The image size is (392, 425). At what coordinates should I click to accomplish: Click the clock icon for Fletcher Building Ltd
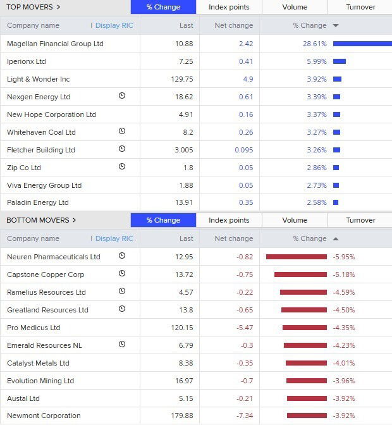click(122, 149)
